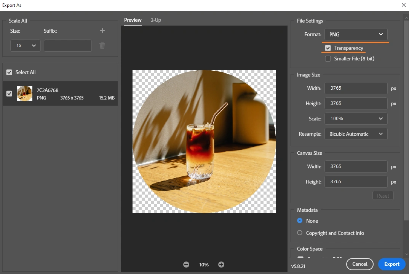This screenshot has height=274, width=409.
Task: Open the Format dropdown showing PNG
Action: (x=356, y=34)
